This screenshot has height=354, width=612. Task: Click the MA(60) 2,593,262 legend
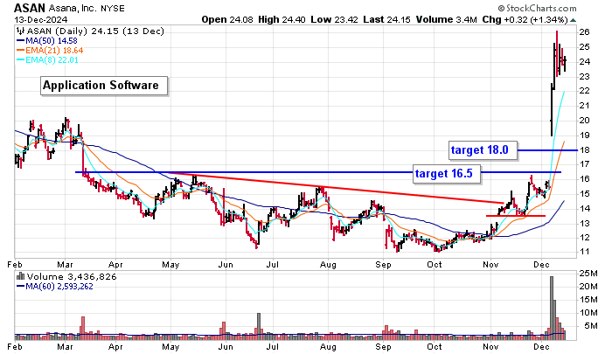[55, 287]
